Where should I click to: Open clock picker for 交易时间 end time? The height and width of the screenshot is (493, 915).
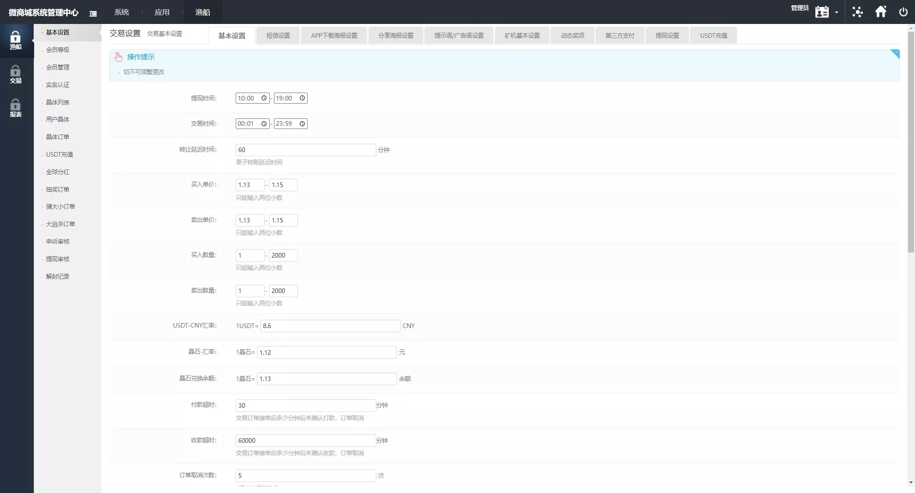point(302,124)
